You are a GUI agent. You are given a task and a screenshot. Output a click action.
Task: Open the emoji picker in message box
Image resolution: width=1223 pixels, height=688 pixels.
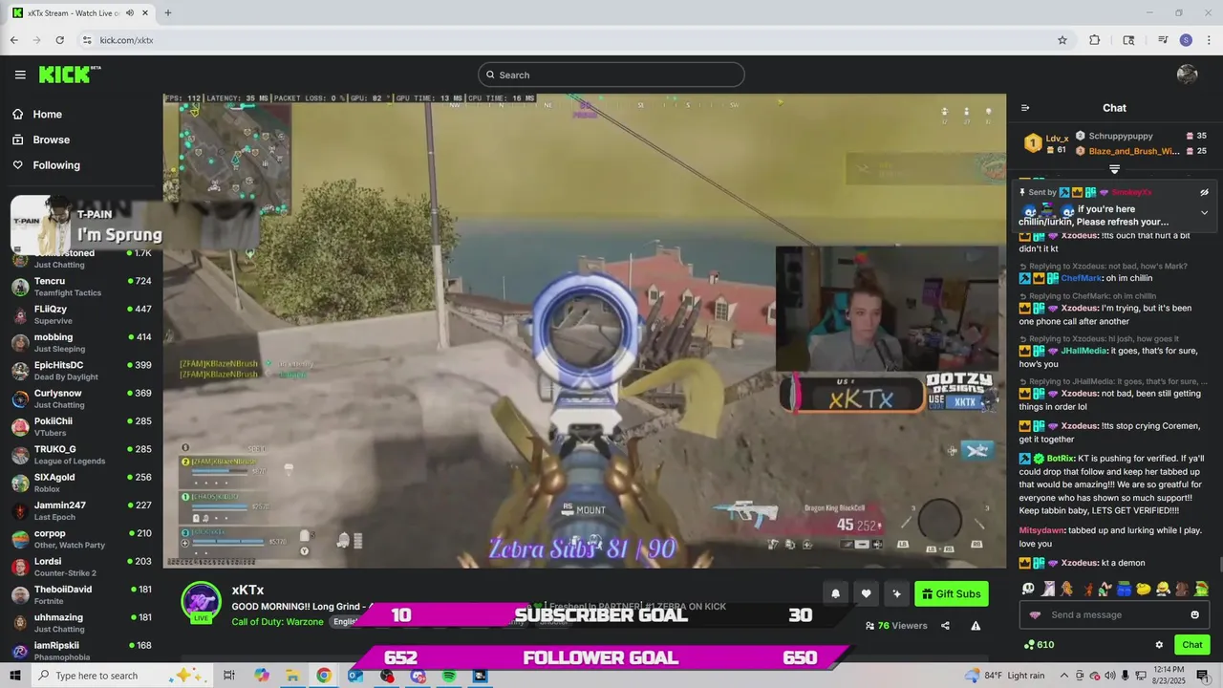click(x=1194, y=614)
